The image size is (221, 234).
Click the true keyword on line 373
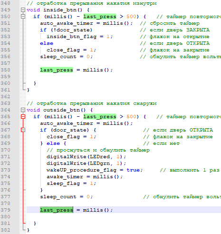(x=133, y=170)
